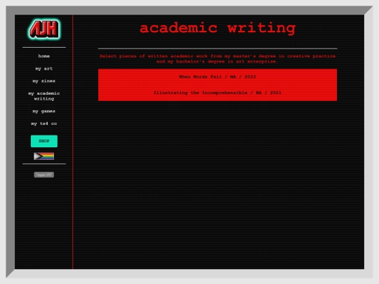Click the pride progress flag icon

pos(44,156)
